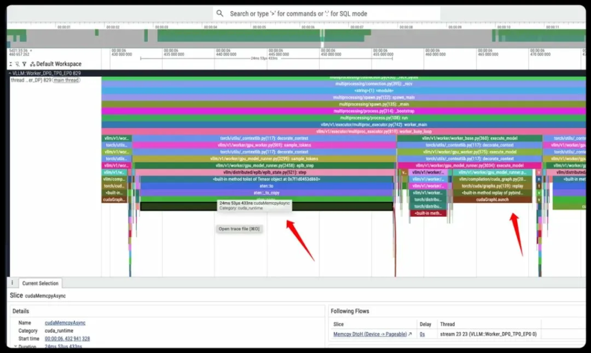Viewport: 591px width, 353px height.
Task: Select the multiproc_executor.py(742): worker_main slice
Action: 343,125
